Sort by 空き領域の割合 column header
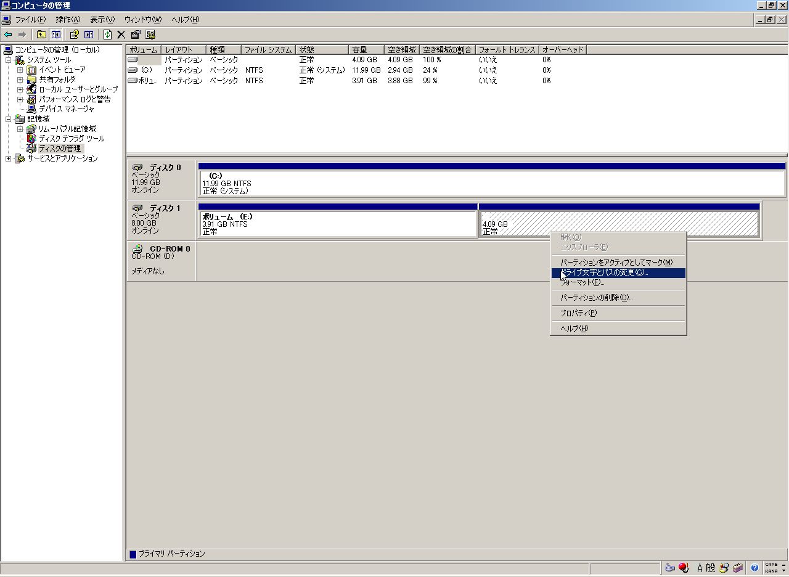This screenshot has height=577, width=789. 448,50
